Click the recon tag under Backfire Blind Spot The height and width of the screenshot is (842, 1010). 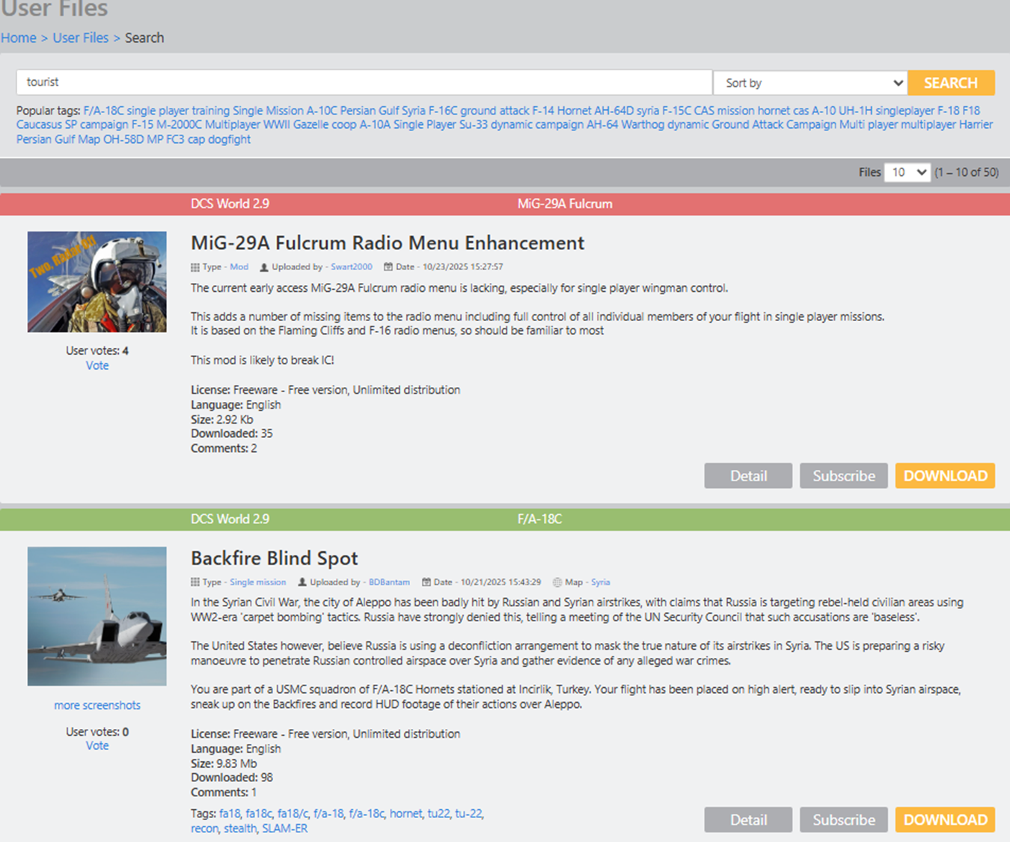(x=205, y=829)
